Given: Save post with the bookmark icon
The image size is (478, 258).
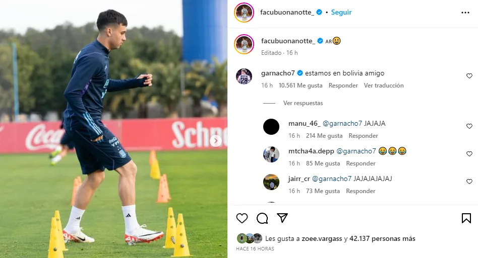Looking at the screenshot, I should (466, 218).
